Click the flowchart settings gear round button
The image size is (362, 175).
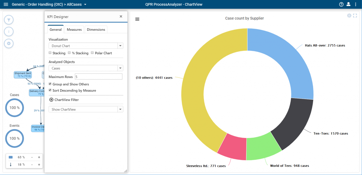tap(9, 43)
